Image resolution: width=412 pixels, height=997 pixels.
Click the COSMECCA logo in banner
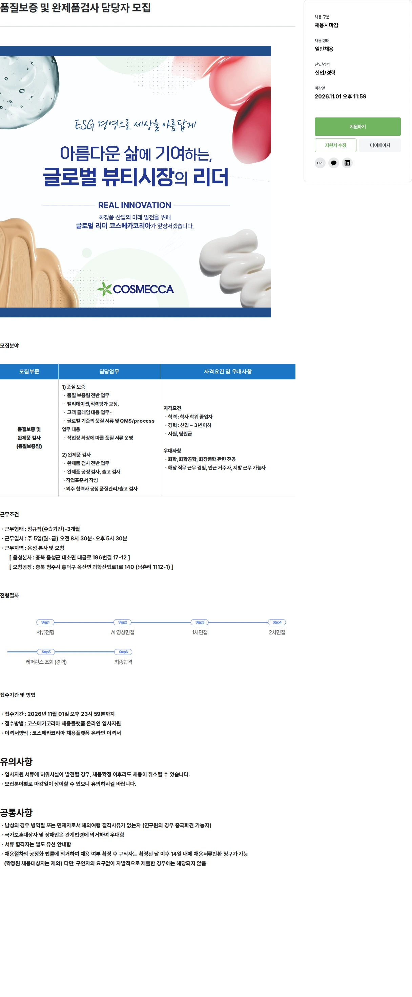(x=136, y=289)
